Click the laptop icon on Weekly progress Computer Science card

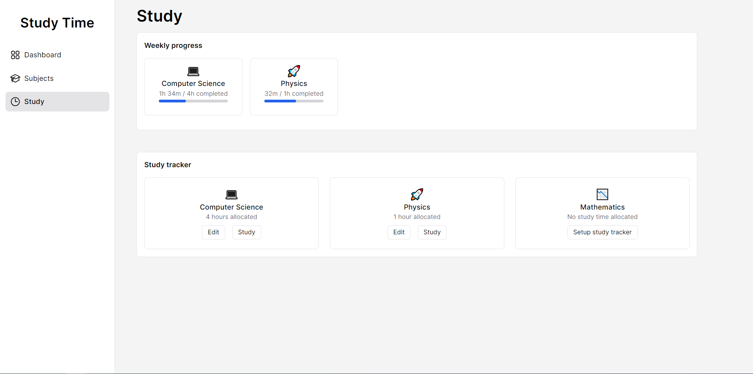pyautogui.click(x=193, y=71)
